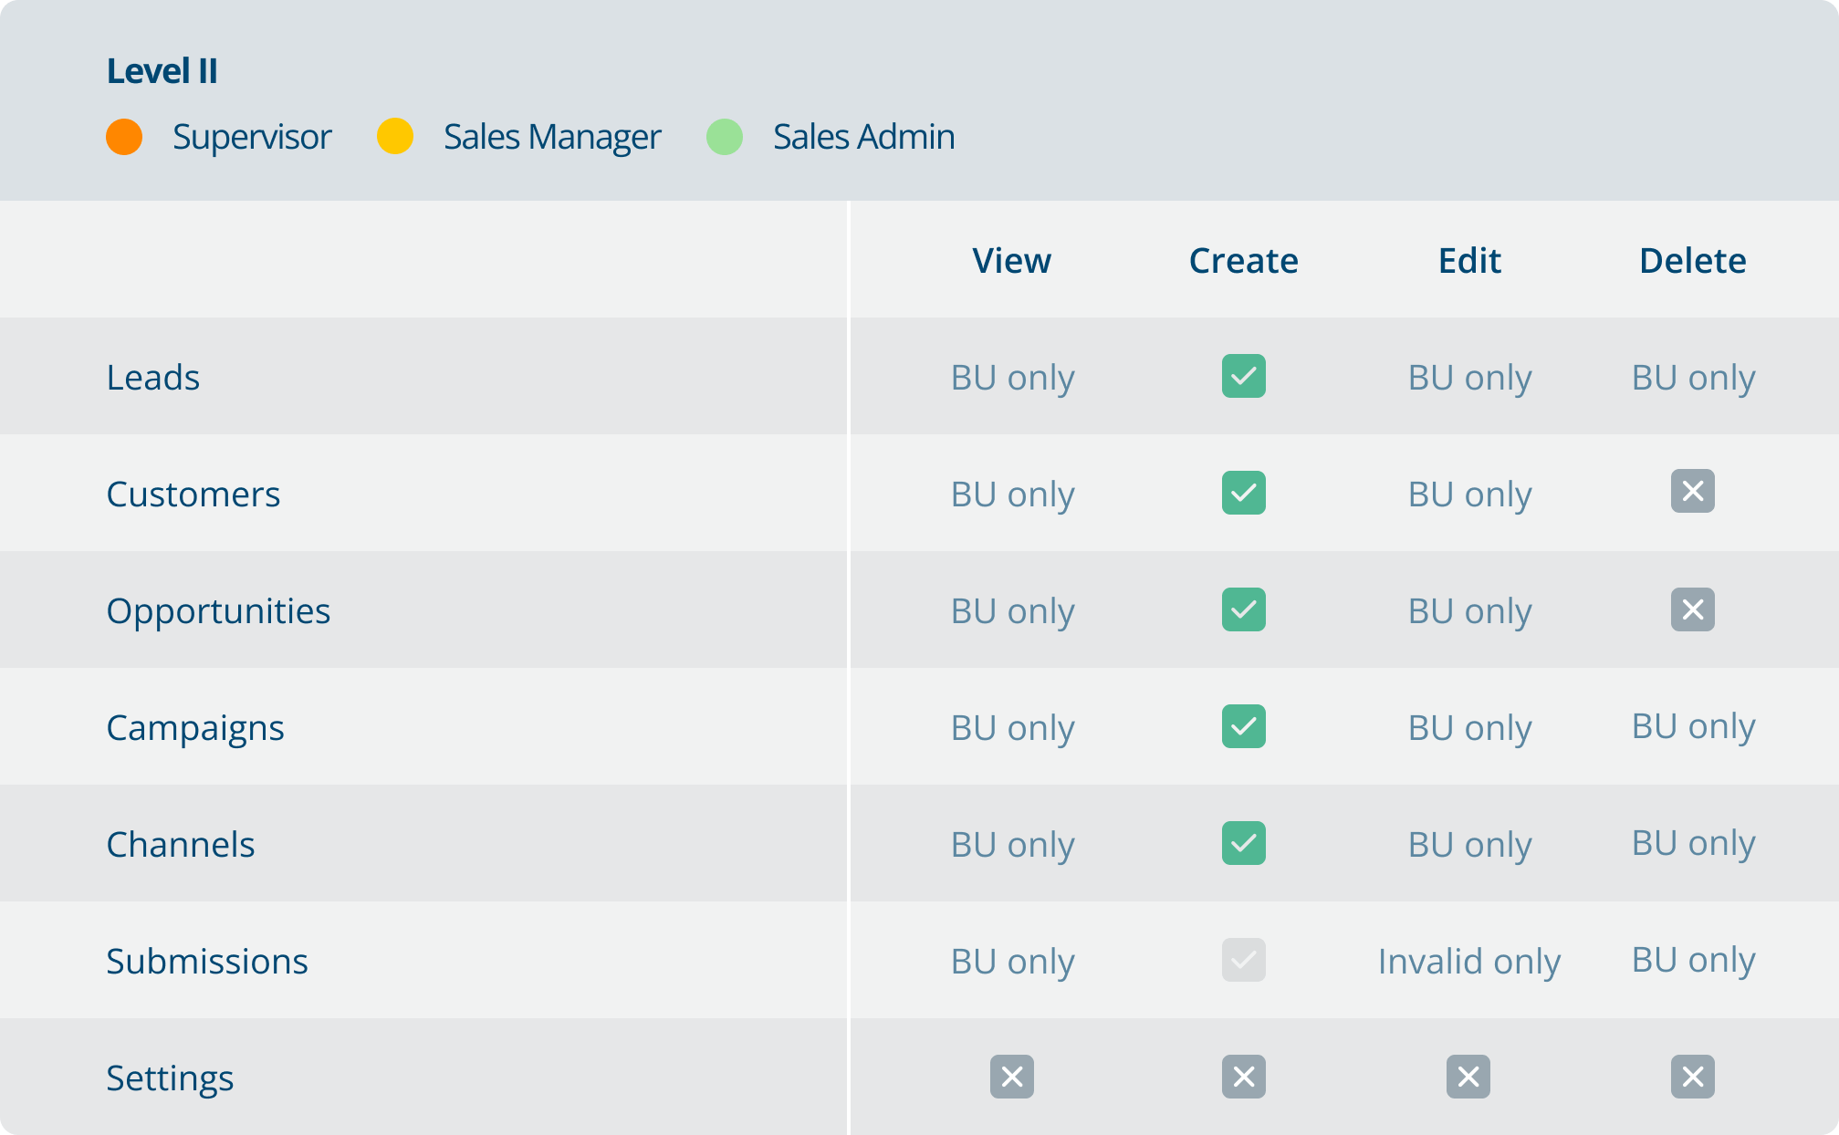Toggle the Opportunities Create green checkbox

(x=1243, y=609)
